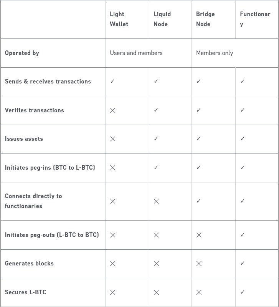
Task: Click the Liquid Node cross for Initiates peg-outs
Action: click(156, 235)
